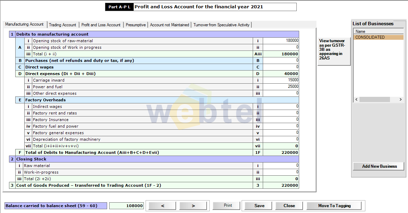Edit Closing Stock Raw material value field

tap(281, 166)
